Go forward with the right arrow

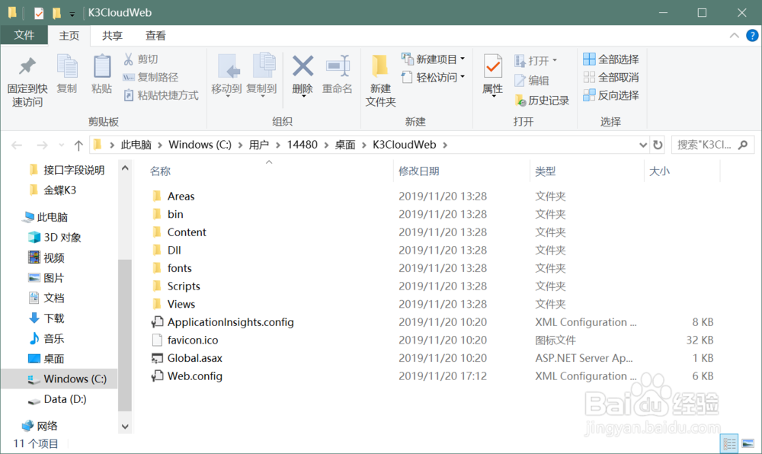click(42, 145)
